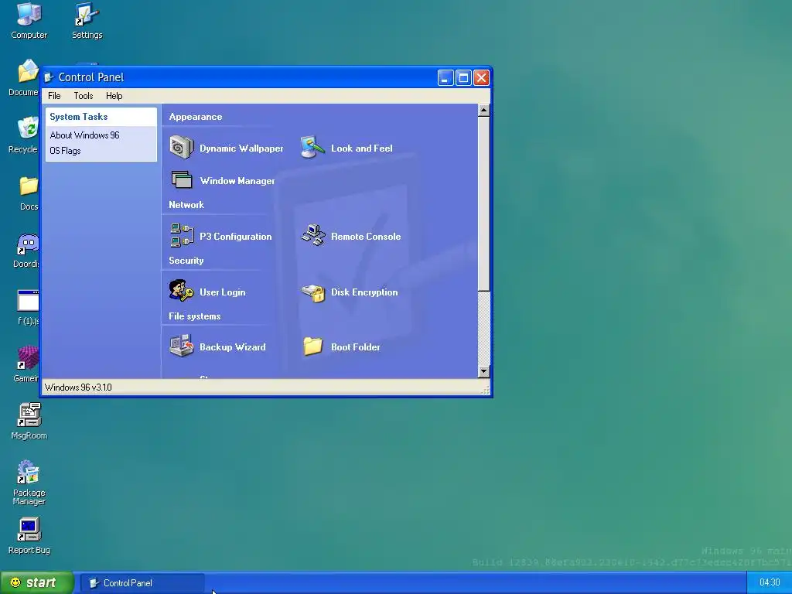Close the Control Panel window
792x594 pixels.
pyautogui.click(x=481, y=78)
